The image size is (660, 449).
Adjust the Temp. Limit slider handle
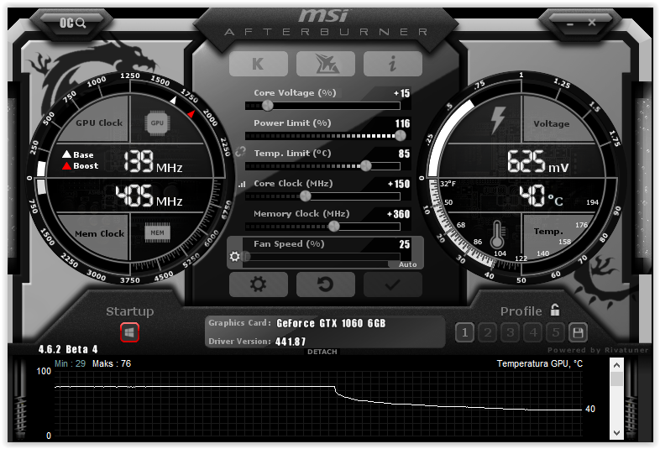tap(366, 166)
